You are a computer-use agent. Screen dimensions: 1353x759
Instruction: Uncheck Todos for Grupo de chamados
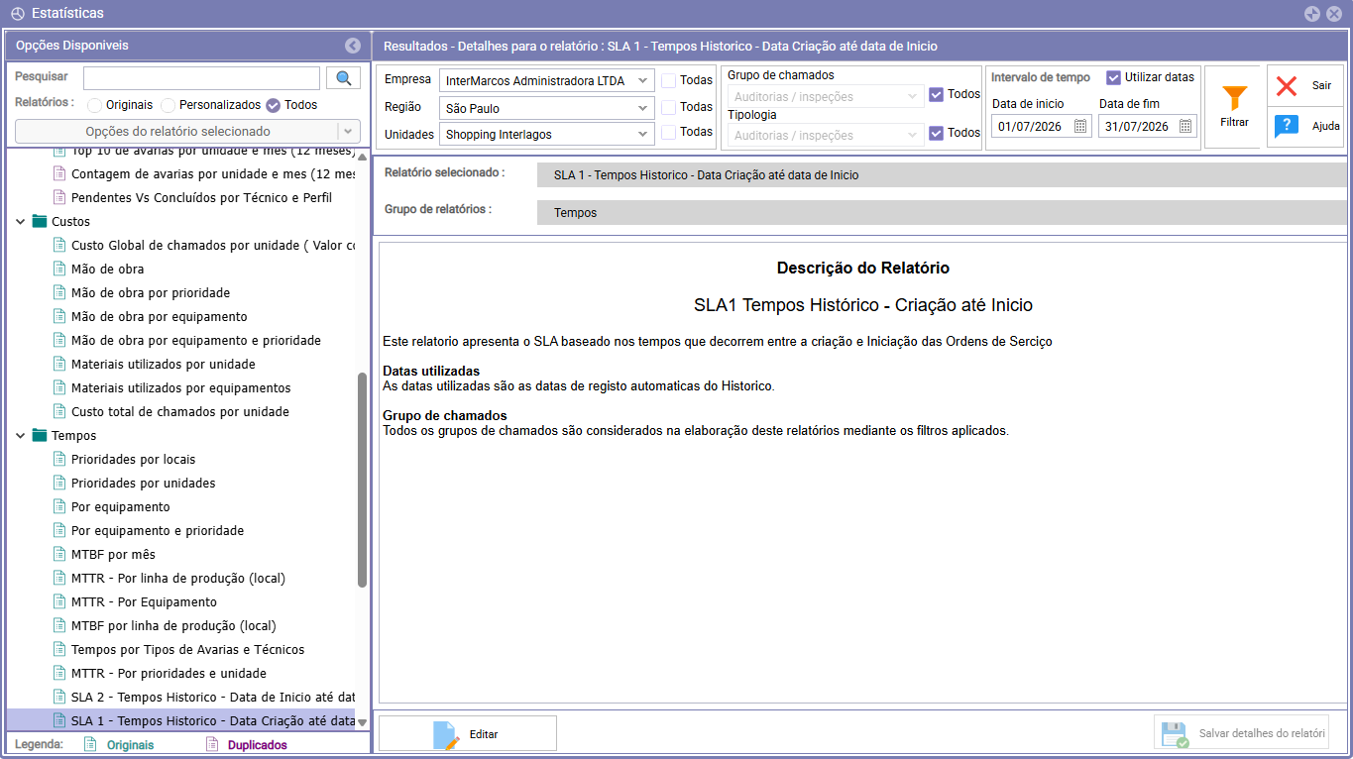[x=936, y=95]
